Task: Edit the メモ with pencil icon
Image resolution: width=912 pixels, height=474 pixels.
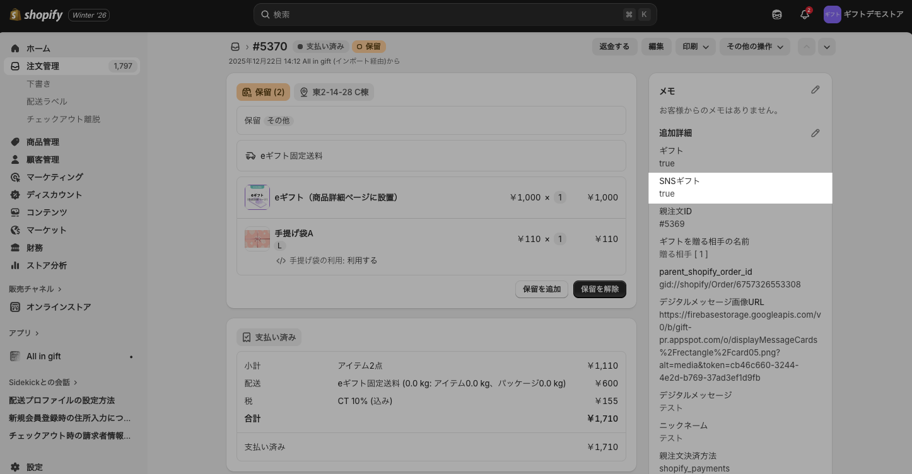Action: click(816, 90)
